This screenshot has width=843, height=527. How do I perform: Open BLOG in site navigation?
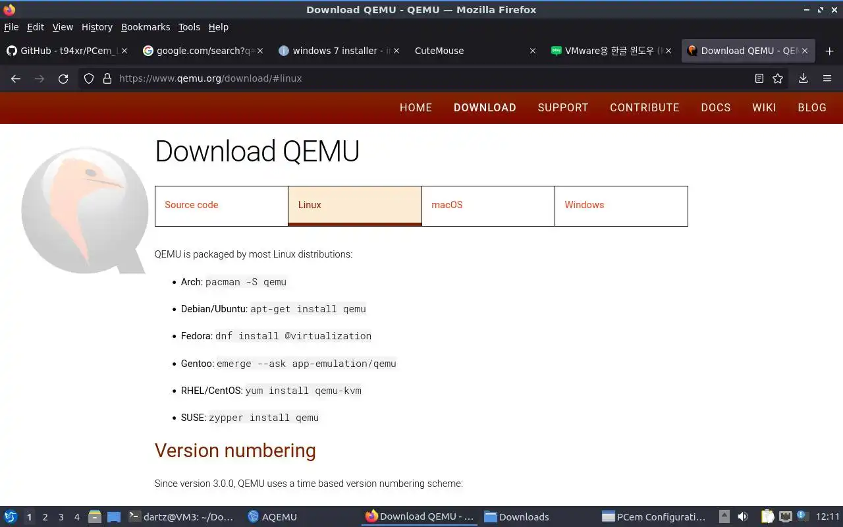pyautogui.click(x=812, y=107)
